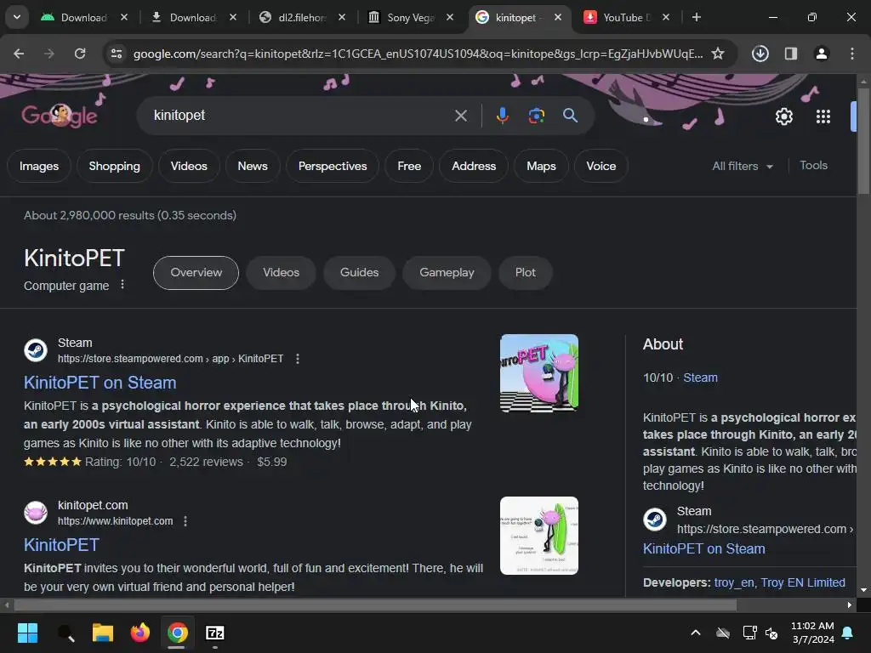Screen dimensions: 871x653
Task: Click the vertical page scrollbar
Action: pyautogui.click(x=864, y=141)
